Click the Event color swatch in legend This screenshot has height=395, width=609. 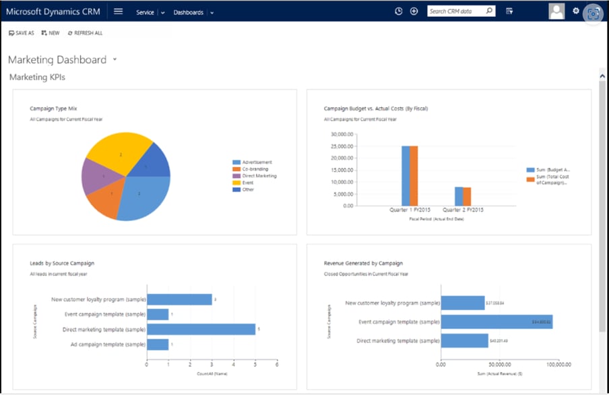(x=236, y=183)
